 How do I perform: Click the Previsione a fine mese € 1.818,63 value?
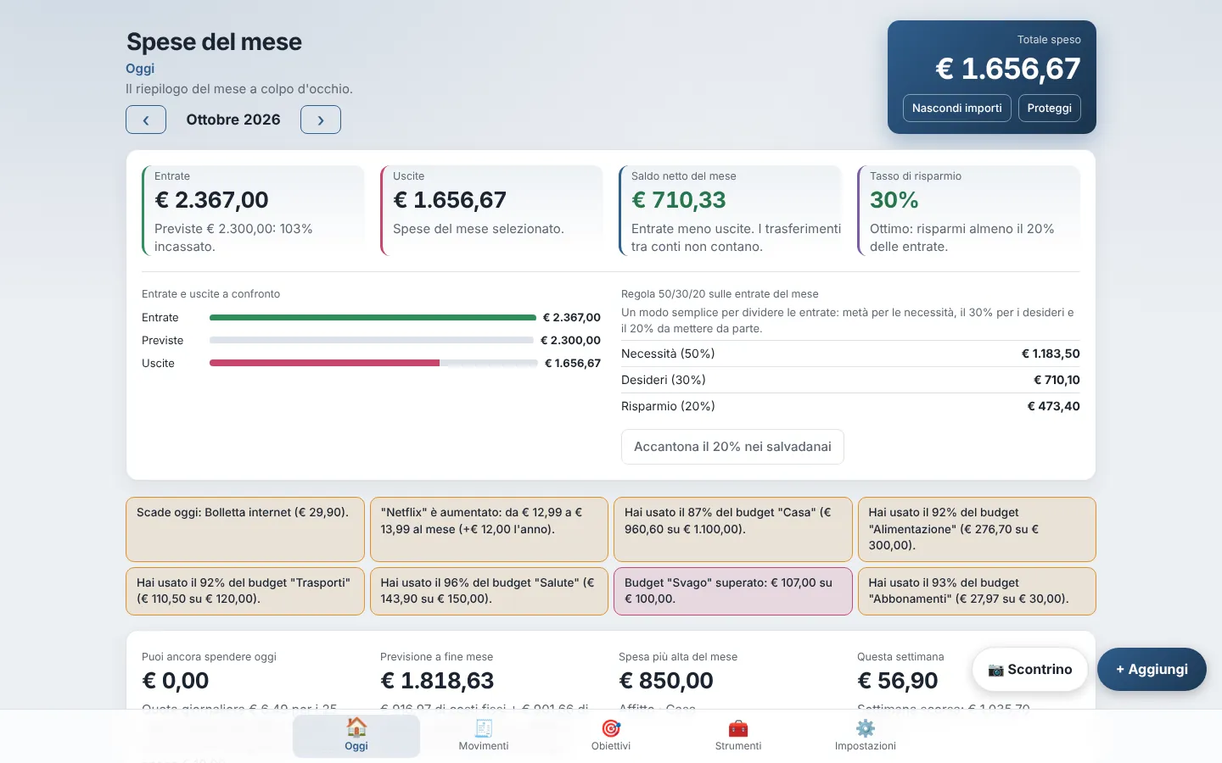(437, 681)
